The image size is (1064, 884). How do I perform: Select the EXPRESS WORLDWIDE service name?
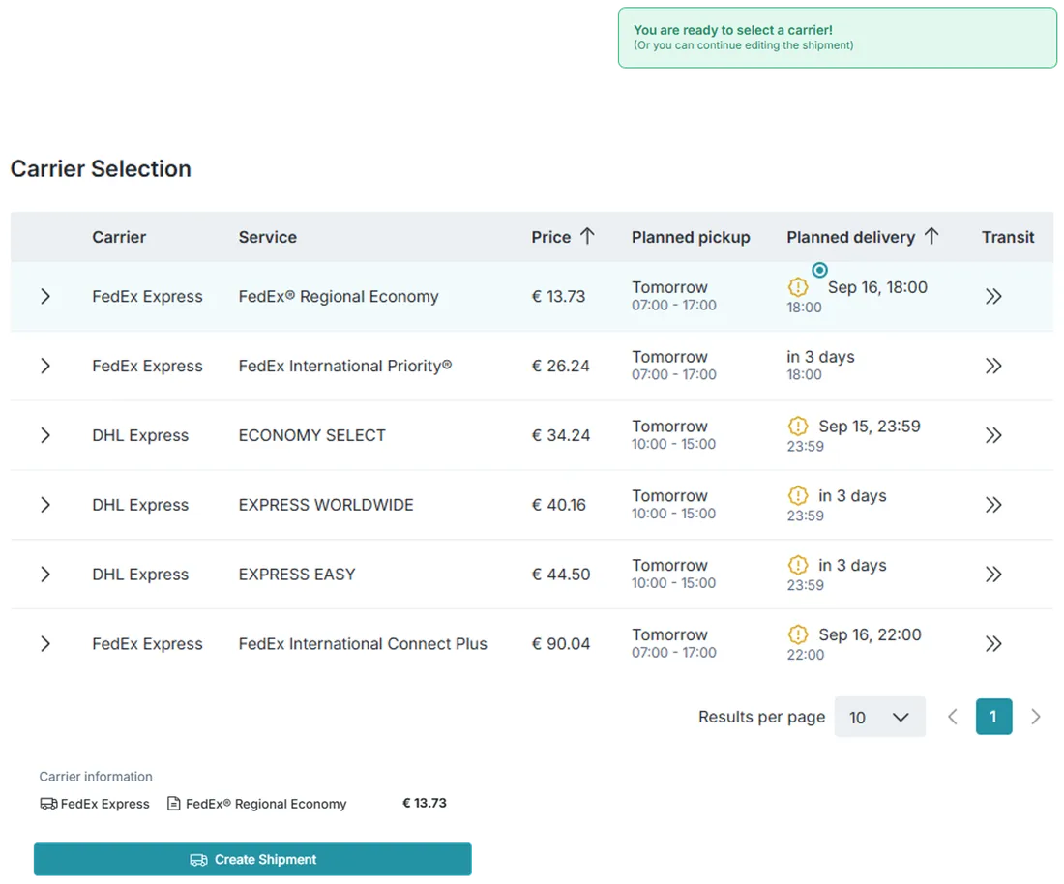326,505
